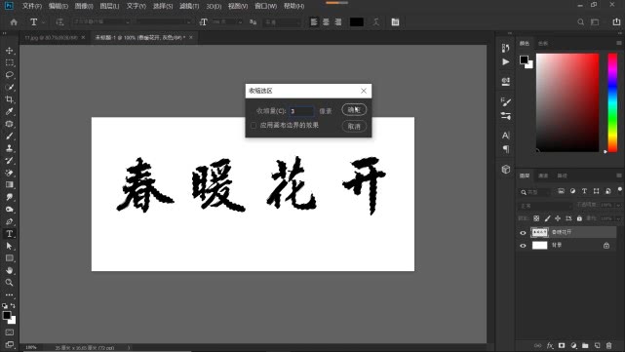Select the Path Selection tool
The image size is (625, 352).
9,246
